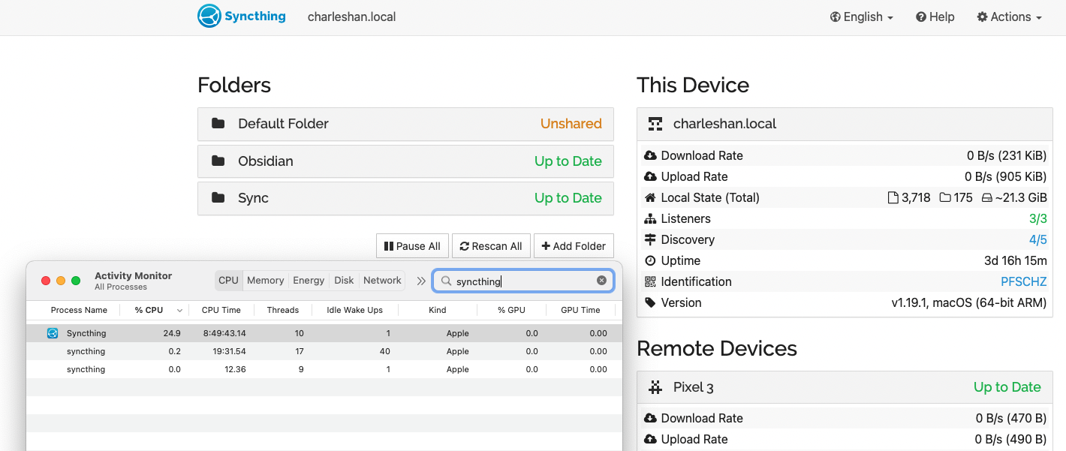This screenshot has width=1066, height=451.
Task: Click the Syncthing logo in navbar
Action: pyautogui.click(x=242, y=17)
